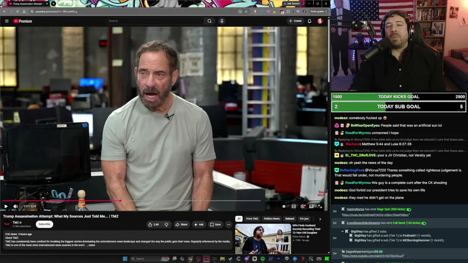Viewport: 468px width, 263px height.
Task: Open the browser extensions puzzle icon
Action: (288, 11)
